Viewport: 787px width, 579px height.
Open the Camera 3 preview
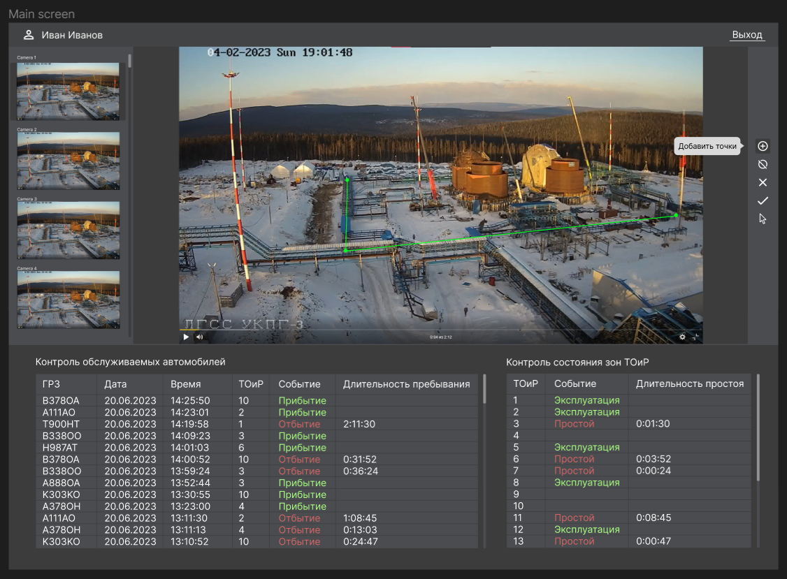pos(68,230)
